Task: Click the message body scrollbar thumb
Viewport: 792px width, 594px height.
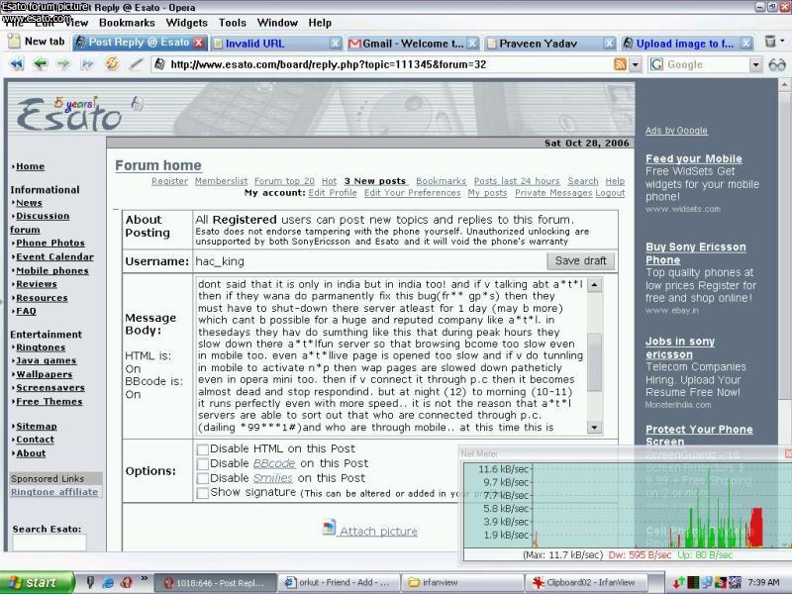Action: (595, 362)
